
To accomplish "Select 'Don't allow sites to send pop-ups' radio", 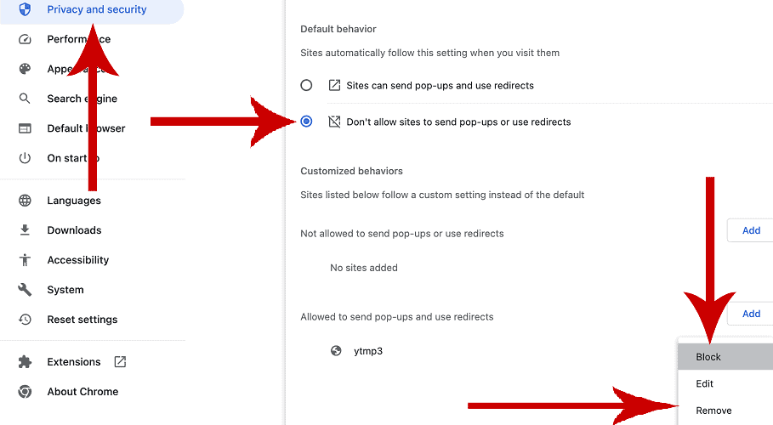I will [306, 122].
